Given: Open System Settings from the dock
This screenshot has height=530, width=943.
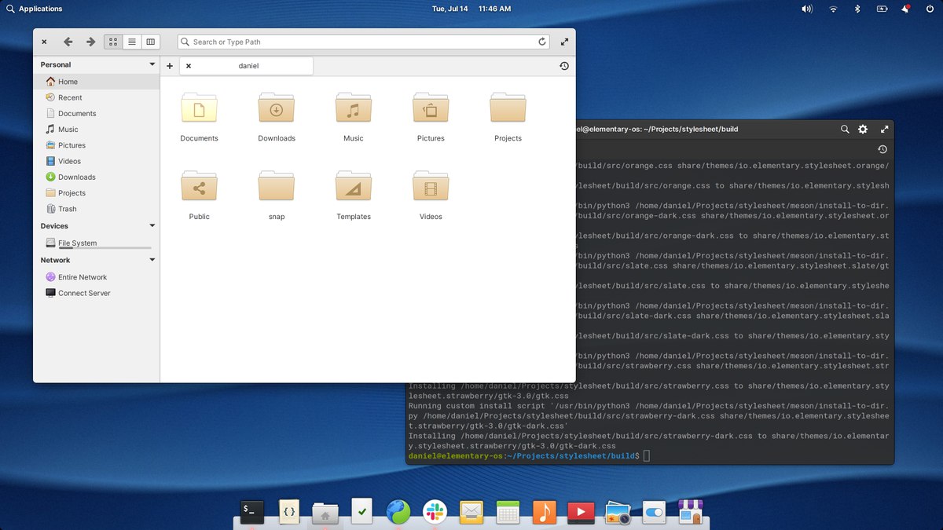Looking at the screenshot, I should click(x=654, y=512).
